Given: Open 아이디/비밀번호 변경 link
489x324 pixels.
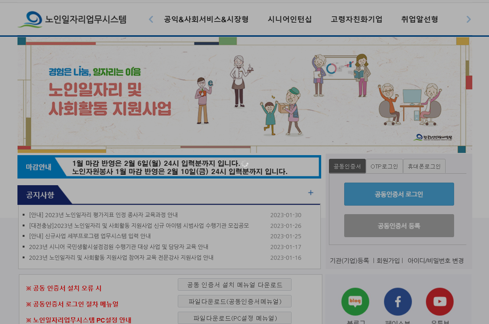Looking at the screenshot, I should pyautogui.click(x=436, y=261).
